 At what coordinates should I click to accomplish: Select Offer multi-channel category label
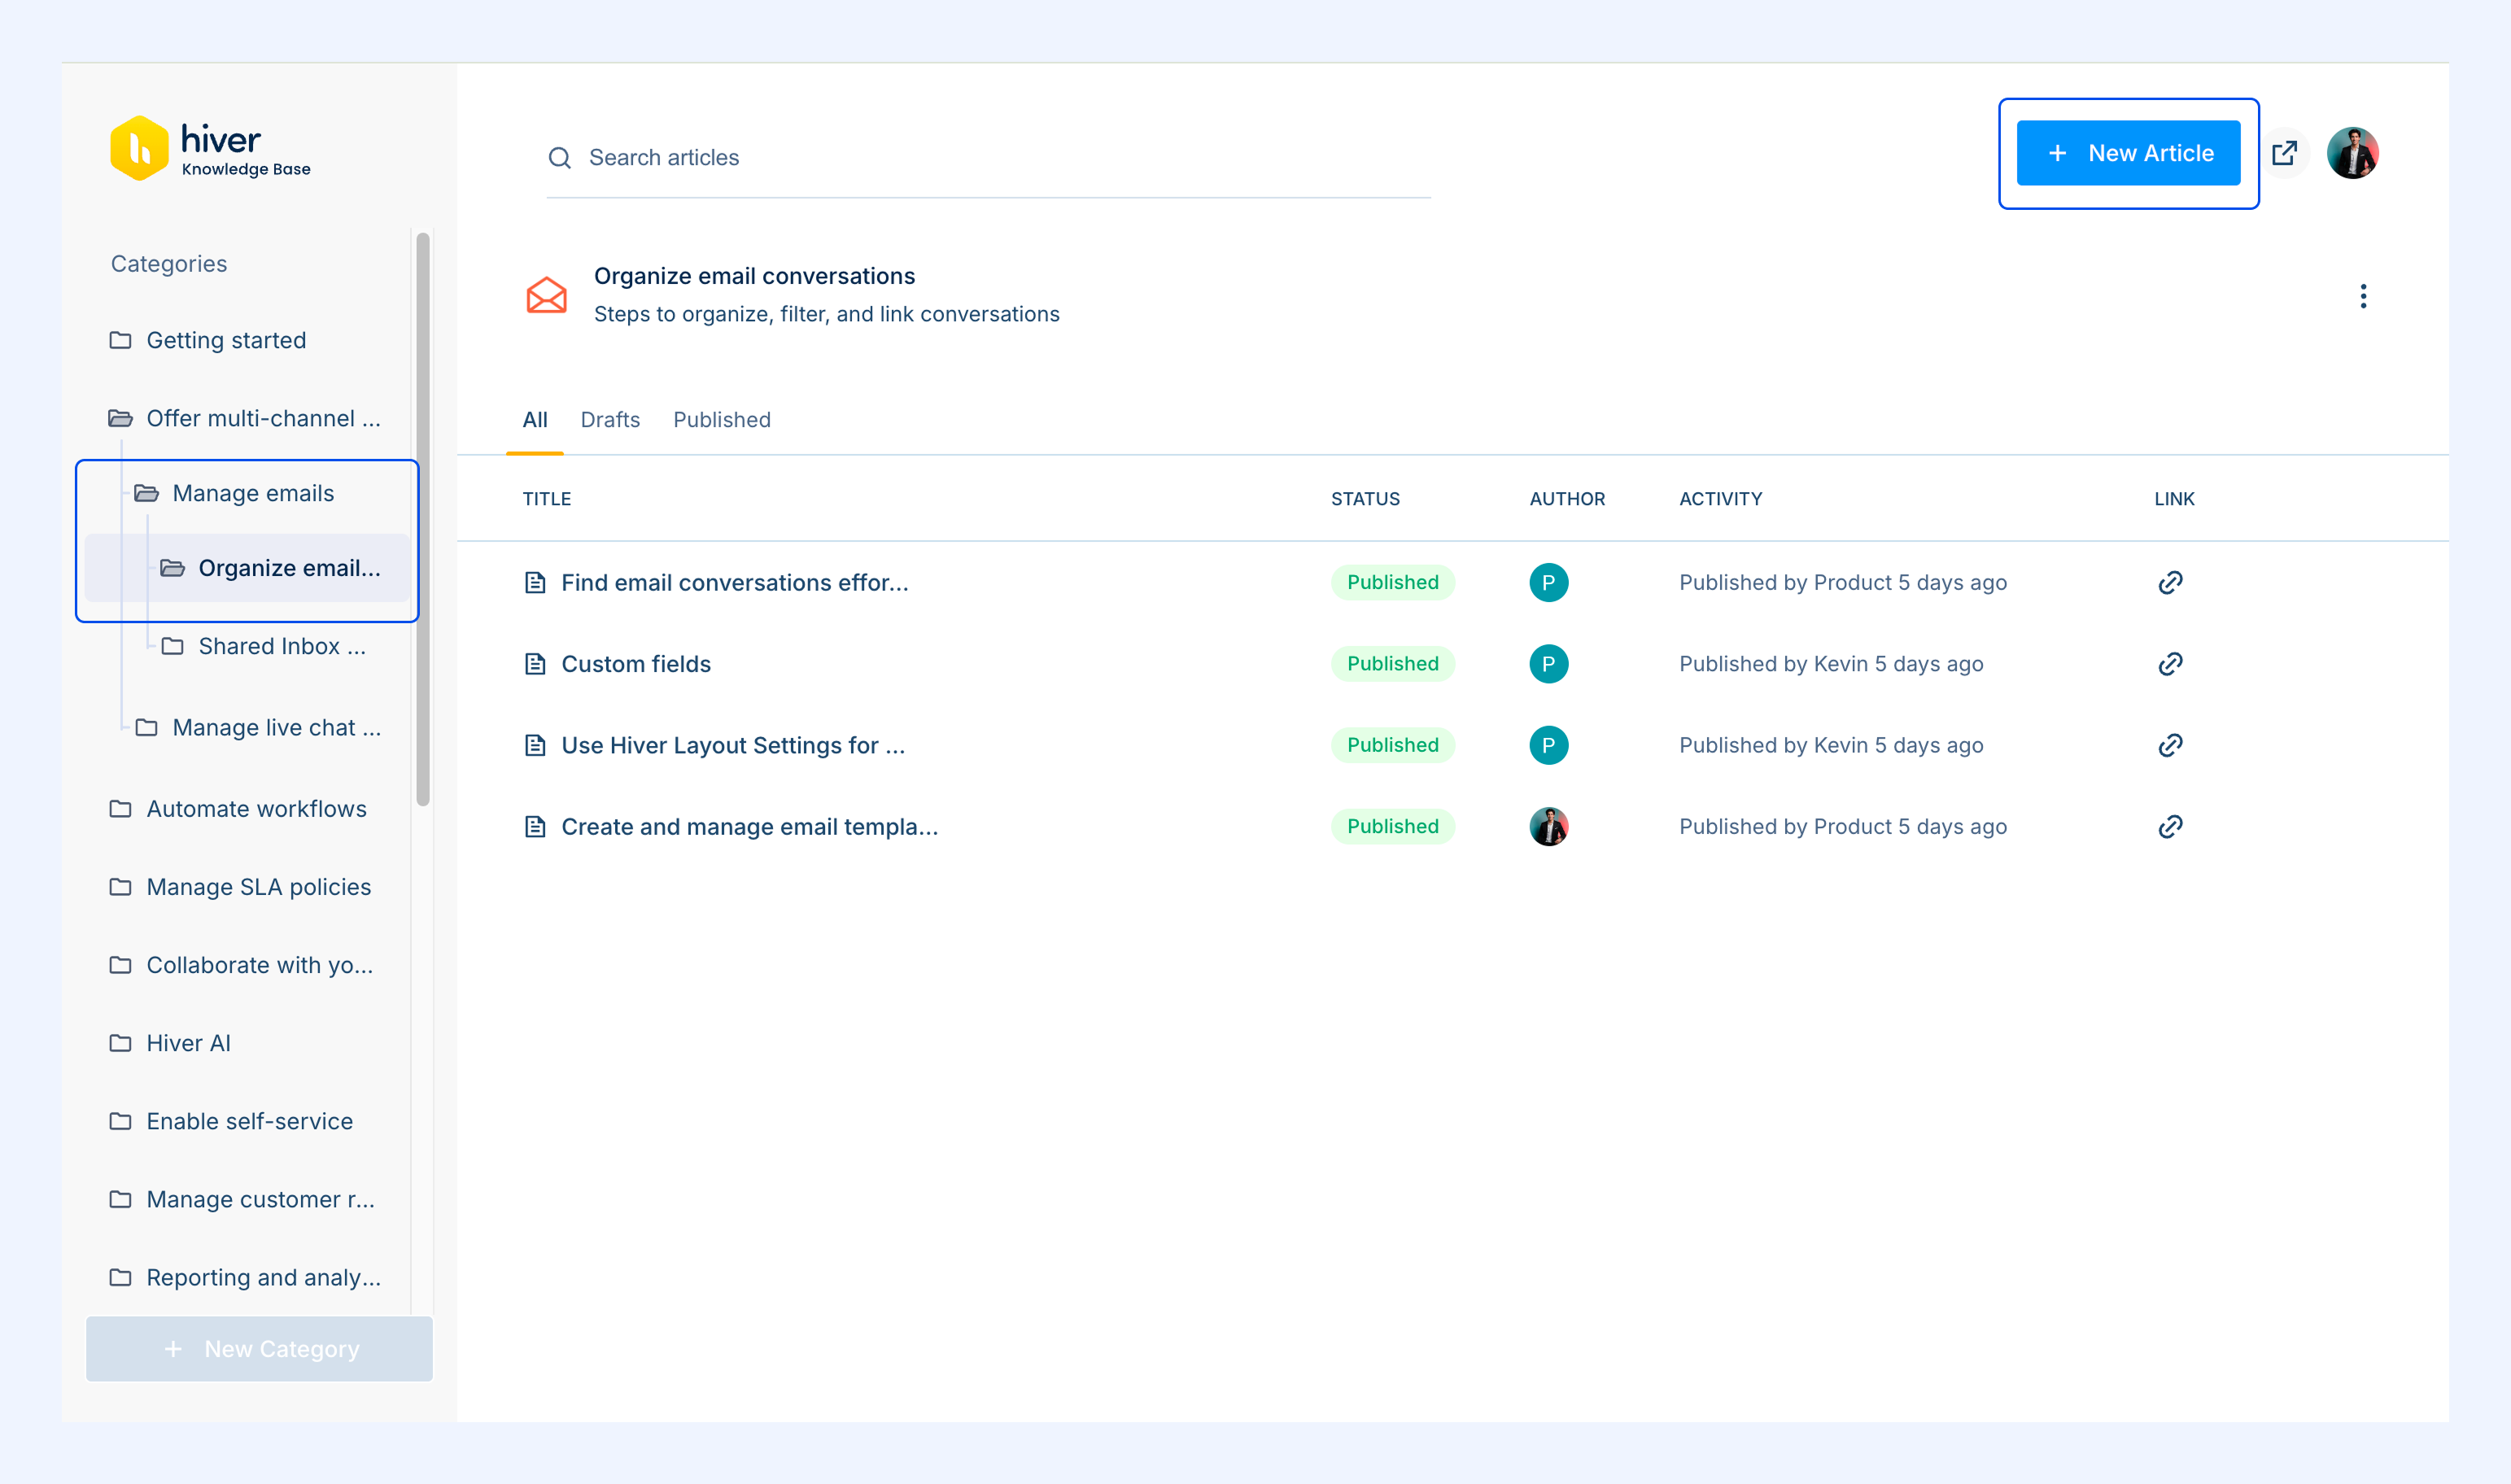pos(264,418)
